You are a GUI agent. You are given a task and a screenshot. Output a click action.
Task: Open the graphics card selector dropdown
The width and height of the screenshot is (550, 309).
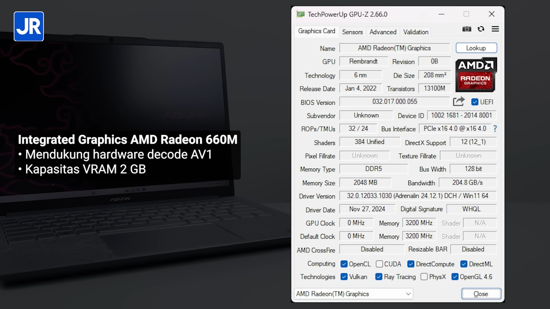[353, 294]
